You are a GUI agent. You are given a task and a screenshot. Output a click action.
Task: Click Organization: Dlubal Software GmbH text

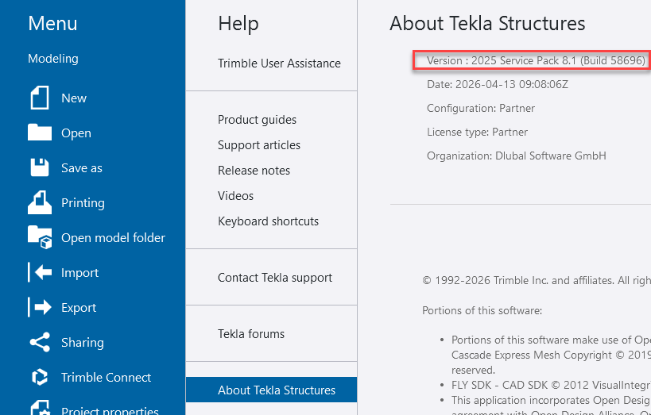pyautogui.click(x=517, y=156)
